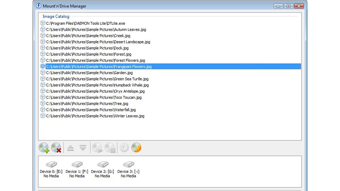Click the Frangipani Flowers.jpg selected row
The width and height of the screenshot is (340, 191).
tap(99, 66)
